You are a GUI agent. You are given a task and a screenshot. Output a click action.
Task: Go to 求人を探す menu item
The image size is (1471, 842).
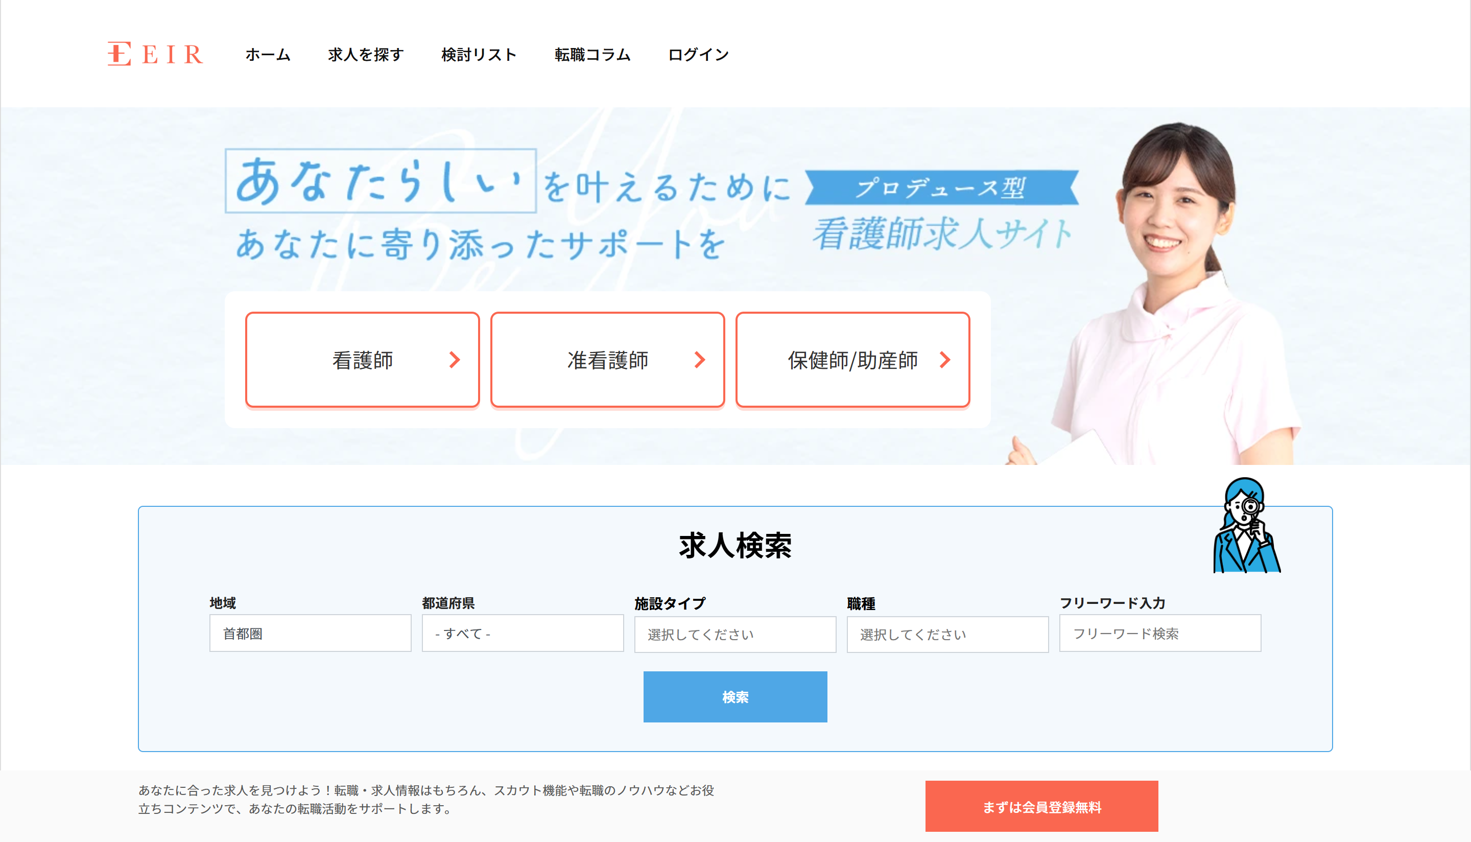pyautogui.click(x=365, y=54)
